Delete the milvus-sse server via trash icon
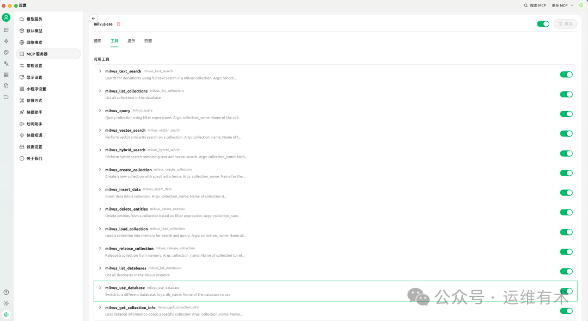Screen dimensions: 588x321 pyautogui.click(x=119, y=24)
